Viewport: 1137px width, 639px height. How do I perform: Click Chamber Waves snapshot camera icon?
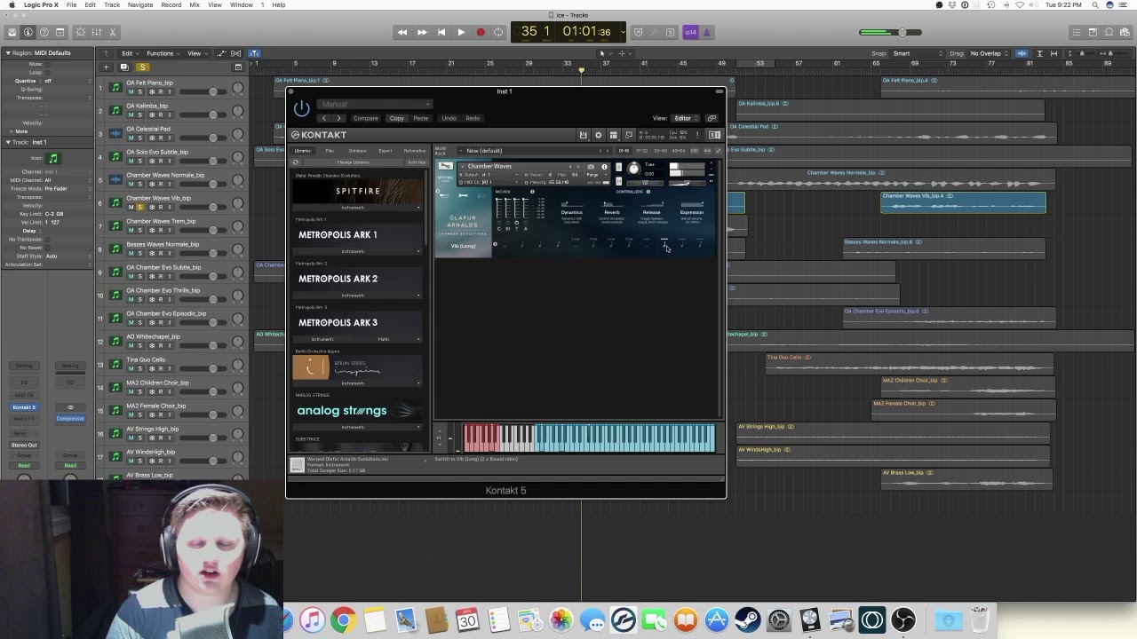pyautogui.click(x=591, y=167)
